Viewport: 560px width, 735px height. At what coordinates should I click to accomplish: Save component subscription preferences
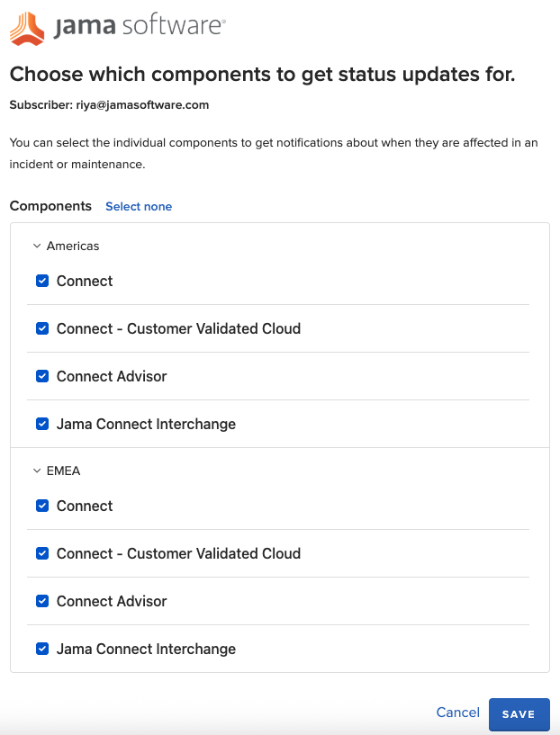pos(519,714)
